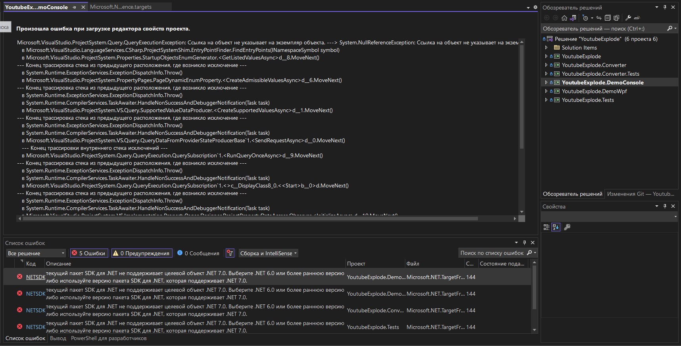
Task: Open properties via the wrench icon in Solution Explorer
Action: pyautogui.click(x=628, y=18)
